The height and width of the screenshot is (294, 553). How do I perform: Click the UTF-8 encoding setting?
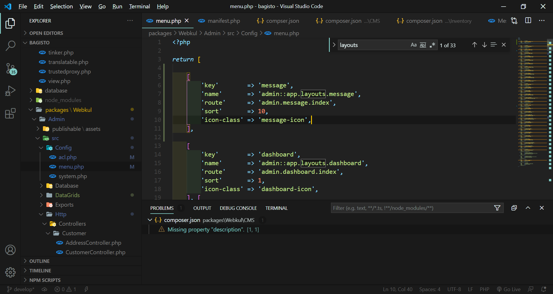[454, 289]
